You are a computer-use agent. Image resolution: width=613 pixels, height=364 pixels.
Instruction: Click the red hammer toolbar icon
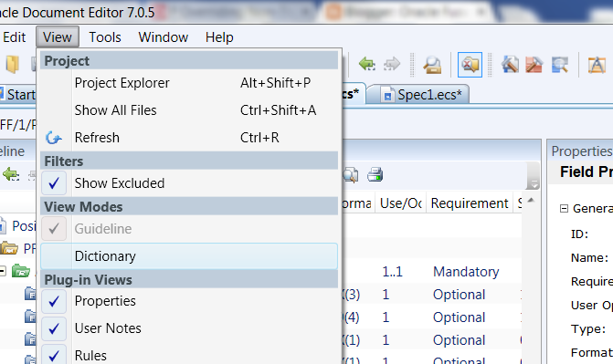coord(534,65)
